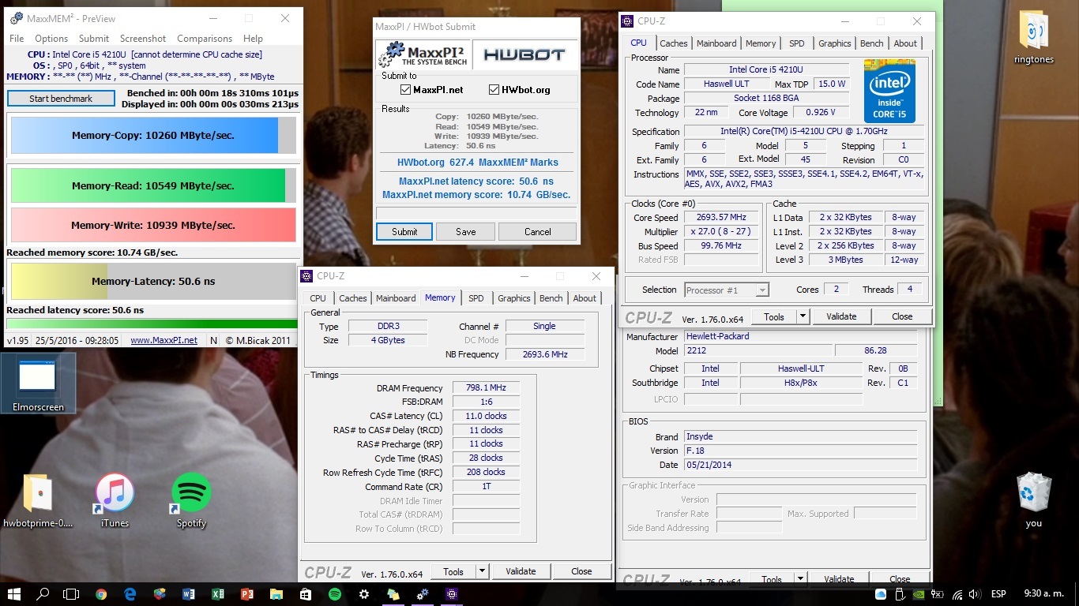Screen dimensions: 1079x606
Task: Open Settings gear on taskbar
Action: pos(364,594)
